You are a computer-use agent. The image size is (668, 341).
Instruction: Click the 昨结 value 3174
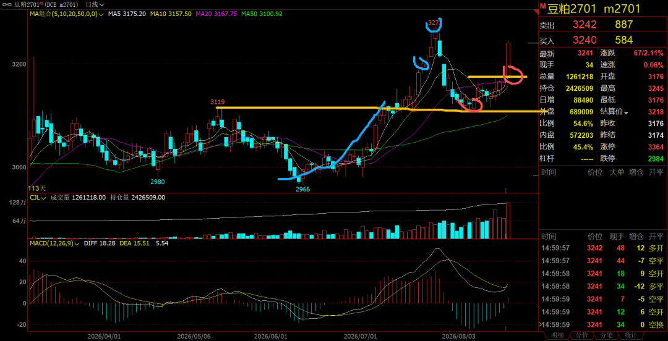tap(656, 136)
